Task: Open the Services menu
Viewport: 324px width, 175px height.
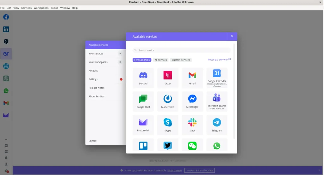Action: pyautogui.click(x=27, y=8)
